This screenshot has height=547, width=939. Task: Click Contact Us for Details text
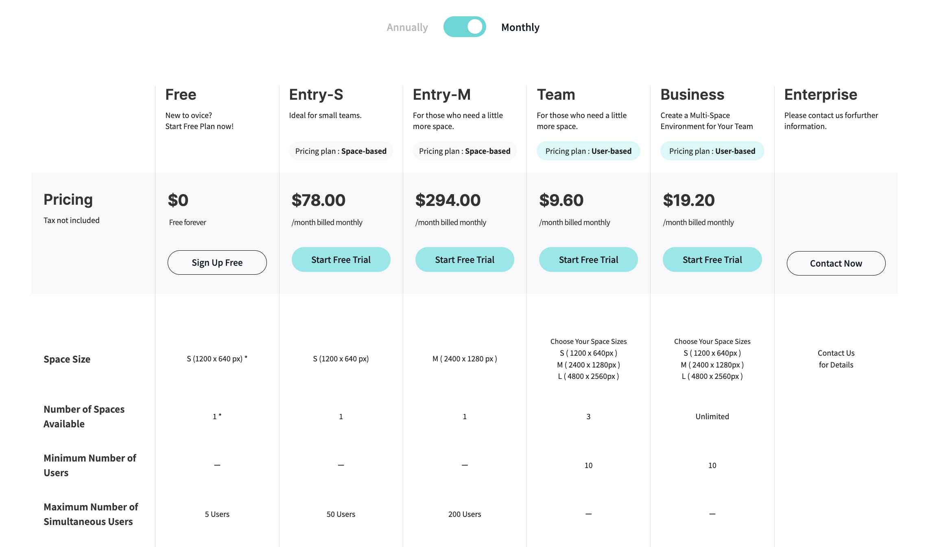tap(836, 359)
